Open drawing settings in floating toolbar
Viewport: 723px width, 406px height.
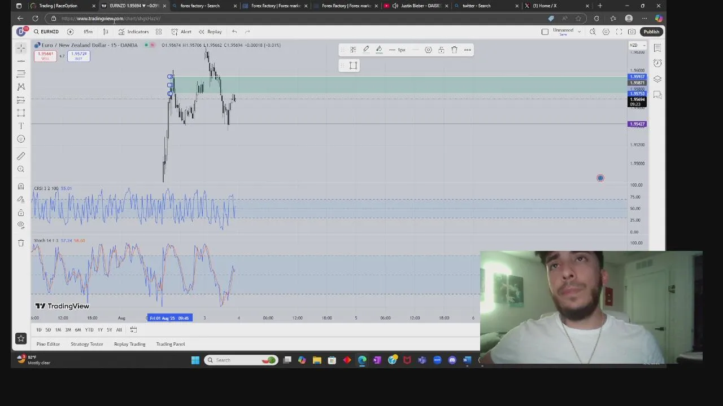pyautogui.click(x=428, y=50)
